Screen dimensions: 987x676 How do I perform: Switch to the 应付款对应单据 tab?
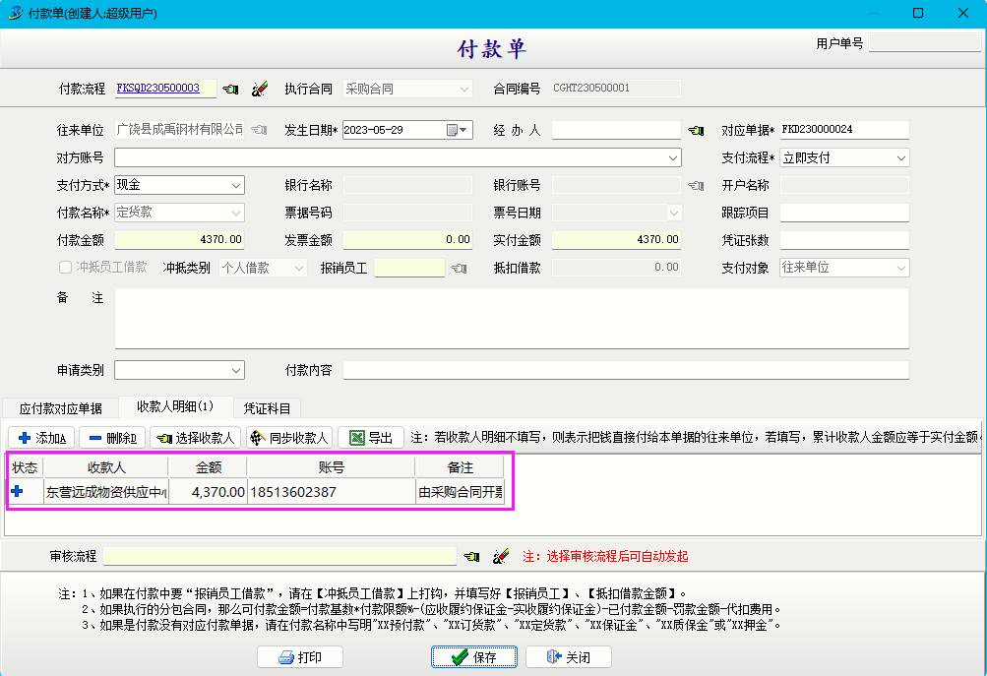tap(61, 408)
